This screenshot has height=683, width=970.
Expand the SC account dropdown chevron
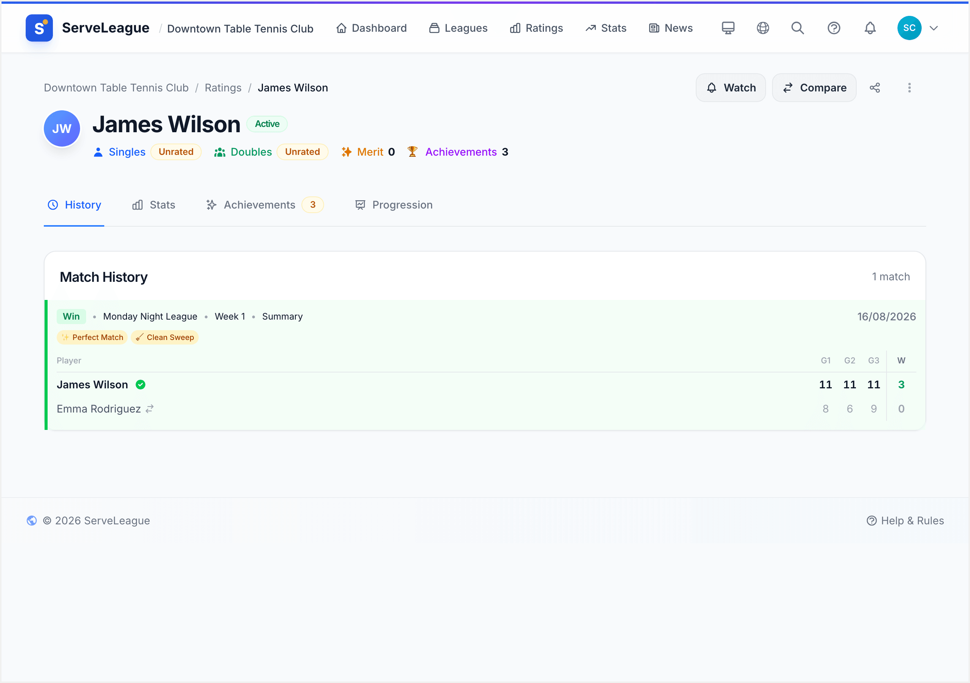coord(934,28)
